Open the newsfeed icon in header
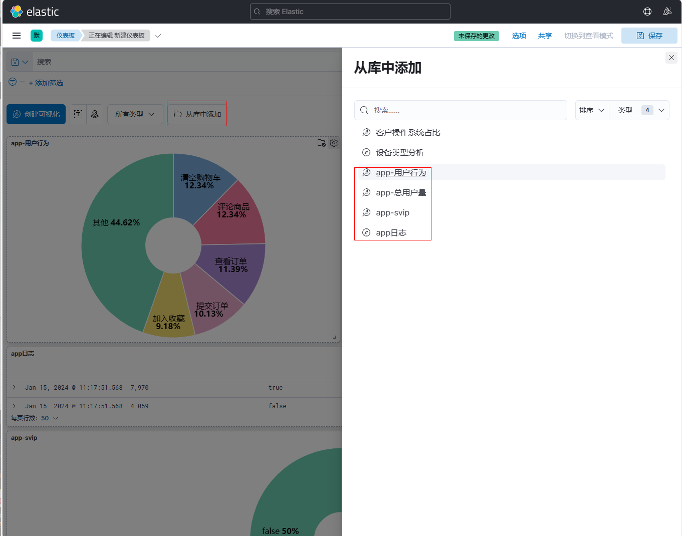This screenshot has width=682, height=536. point(667,12)
